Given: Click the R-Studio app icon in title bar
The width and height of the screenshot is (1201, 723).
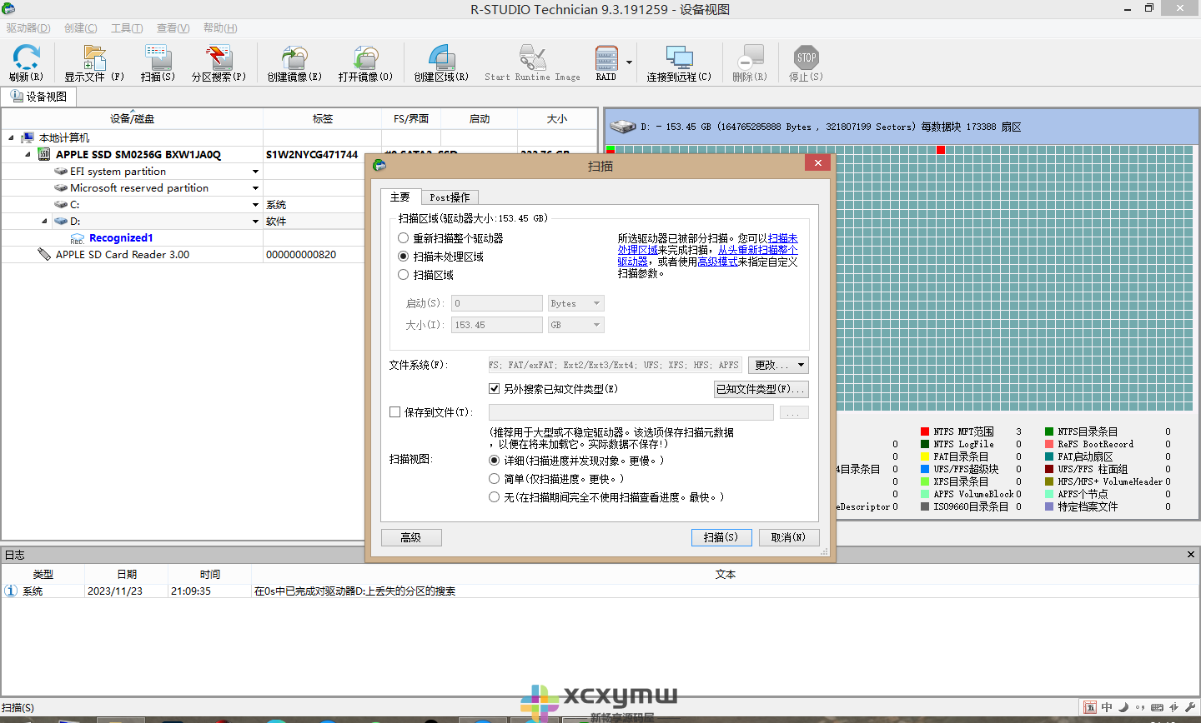Looking at the screenshot, I should [8, 9].
